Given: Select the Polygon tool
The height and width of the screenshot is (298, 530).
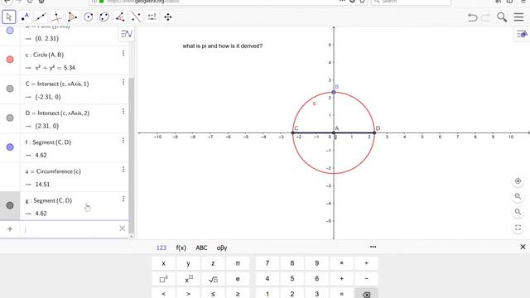Looking at the screenshot, I should (x=72, y=17).
